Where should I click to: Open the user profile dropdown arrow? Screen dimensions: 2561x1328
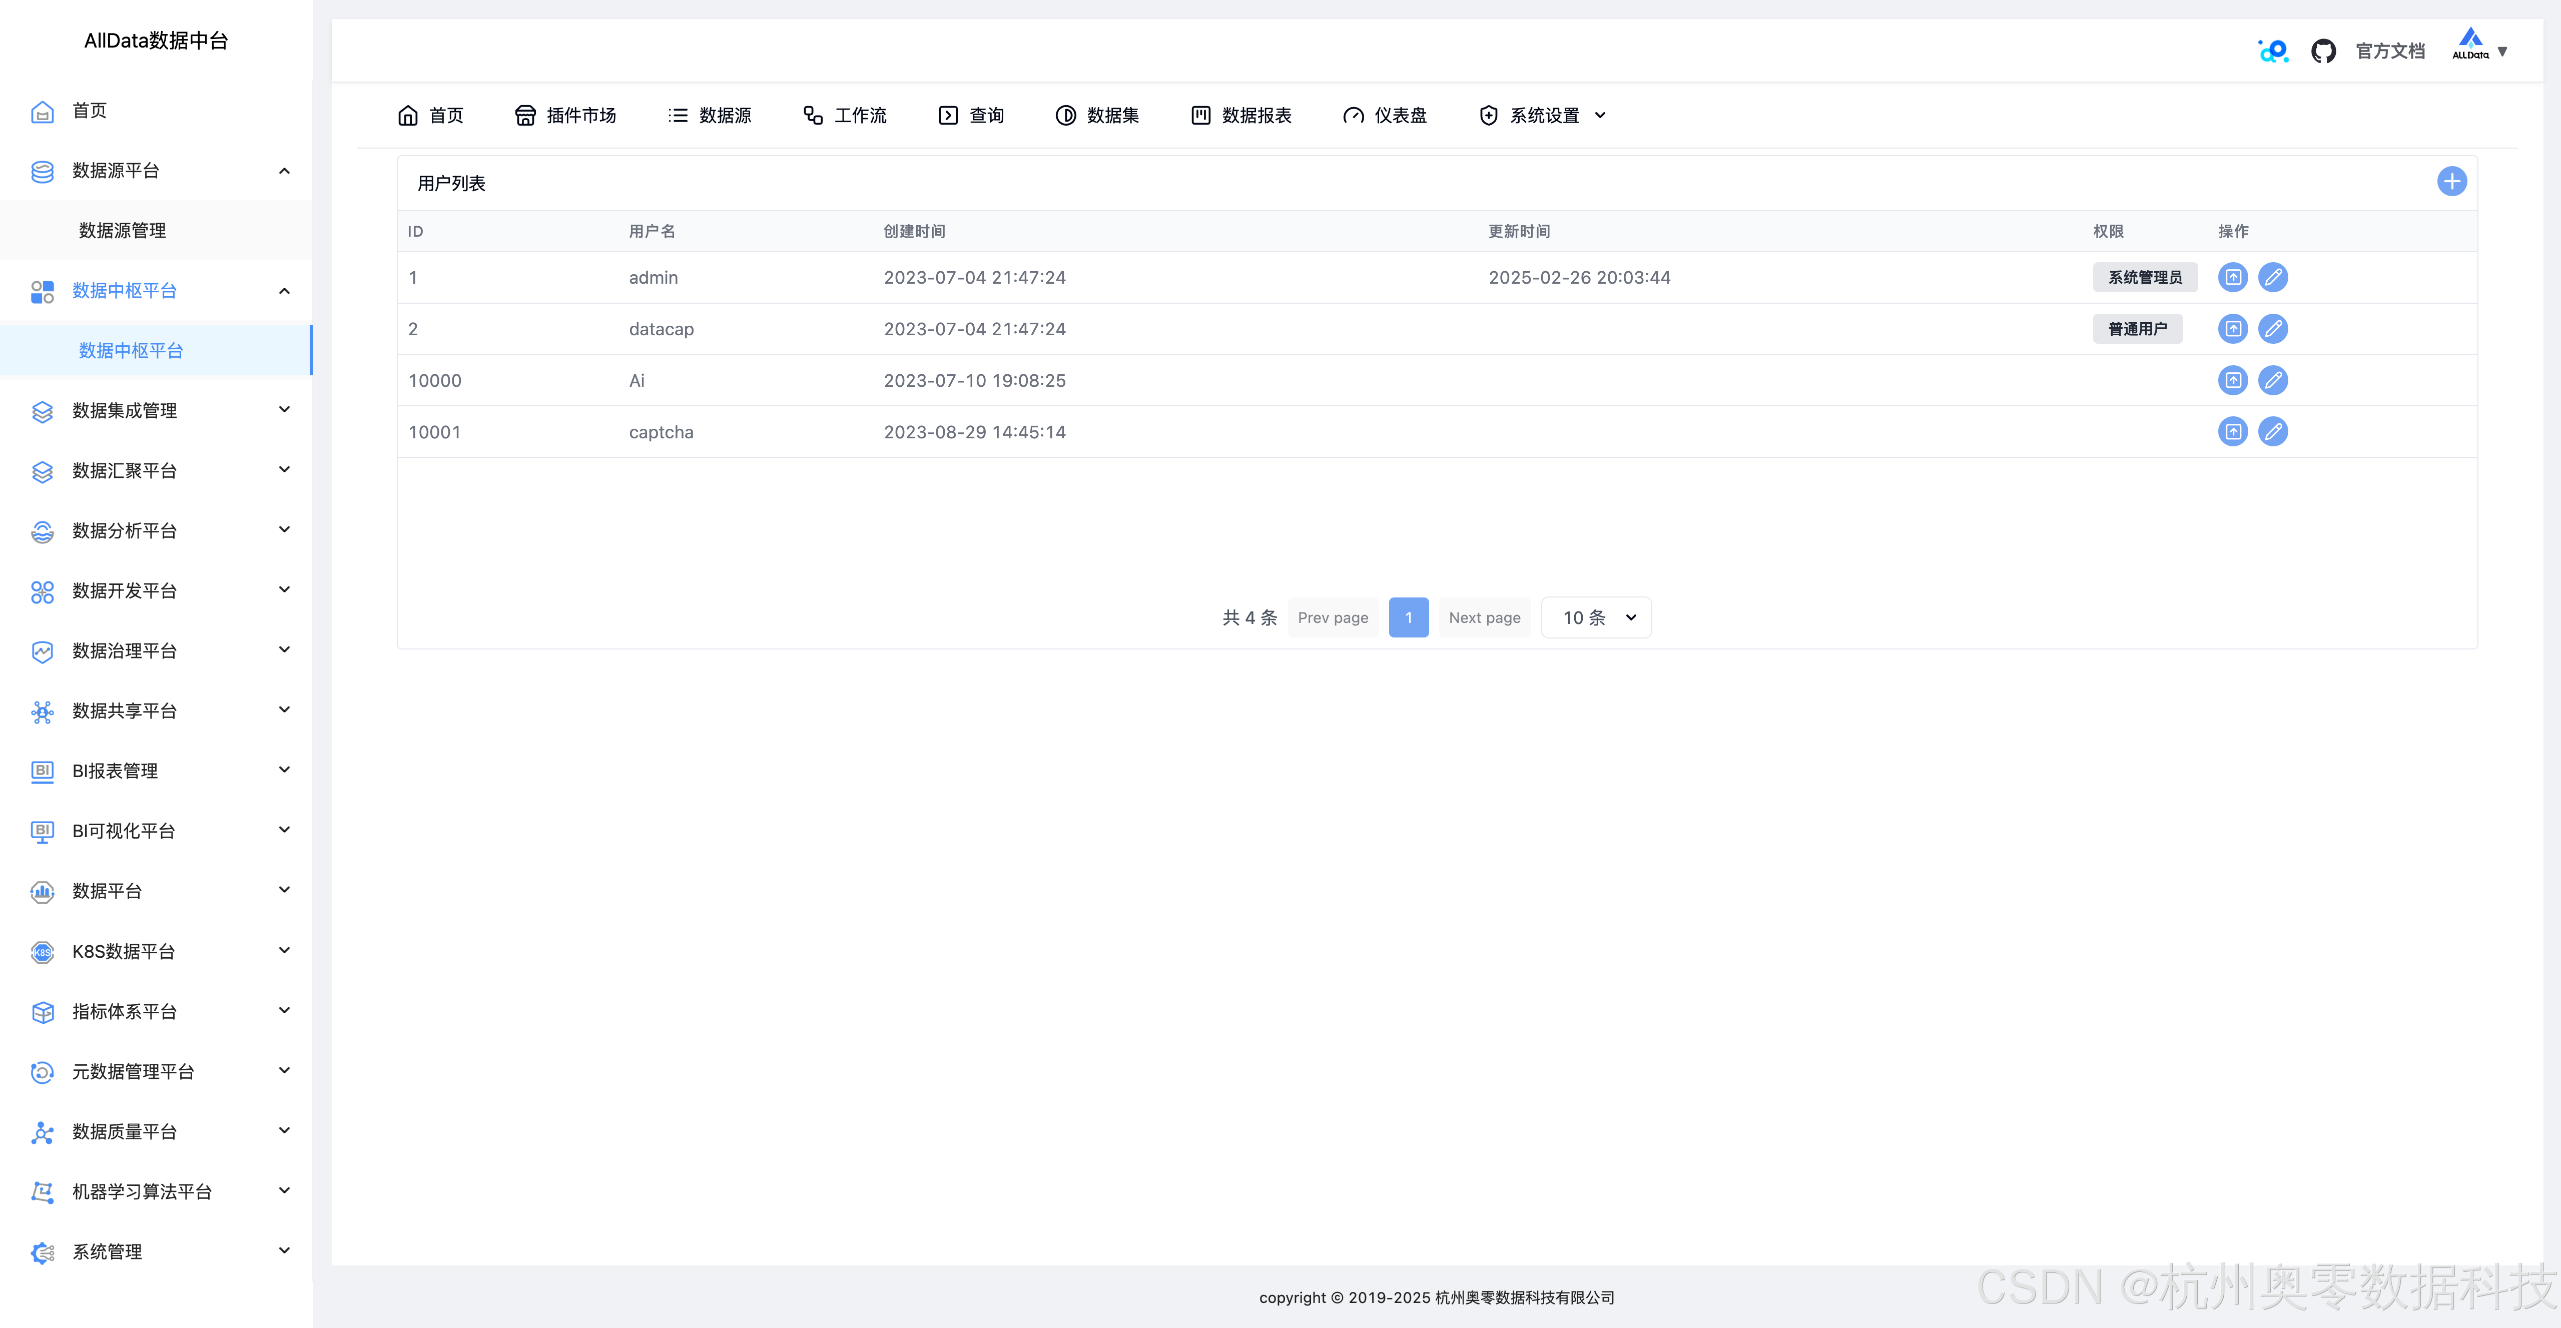pyautogui.click(x=2501, y=52)
